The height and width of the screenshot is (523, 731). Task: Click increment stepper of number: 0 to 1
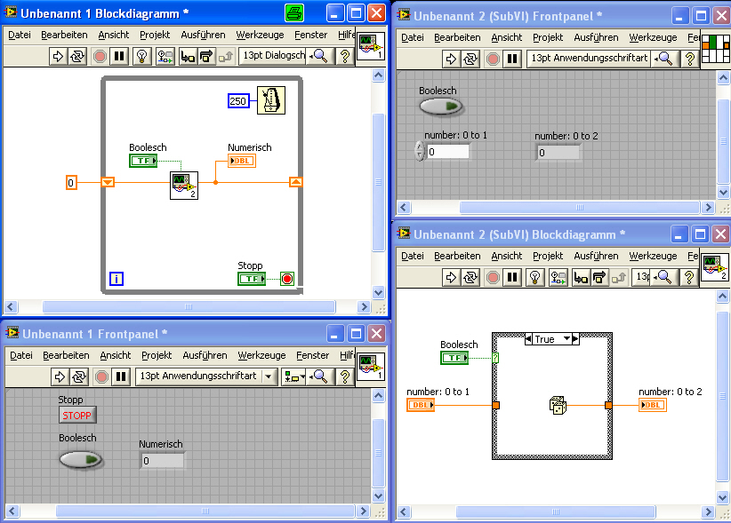[x=420, y=147]
